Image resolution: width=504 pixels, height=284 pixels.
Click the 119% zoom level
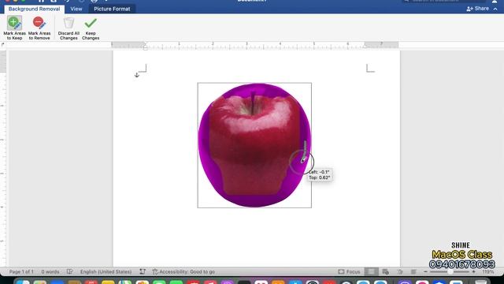487,271
